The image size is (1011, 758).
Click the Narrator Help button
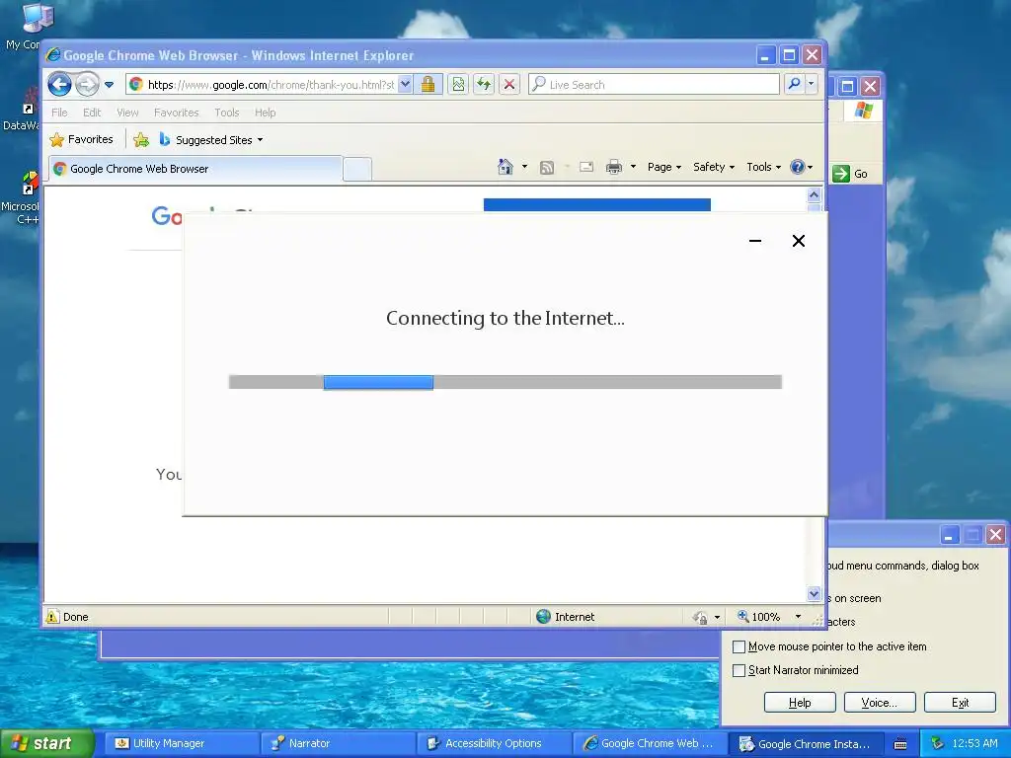[800, 703]
